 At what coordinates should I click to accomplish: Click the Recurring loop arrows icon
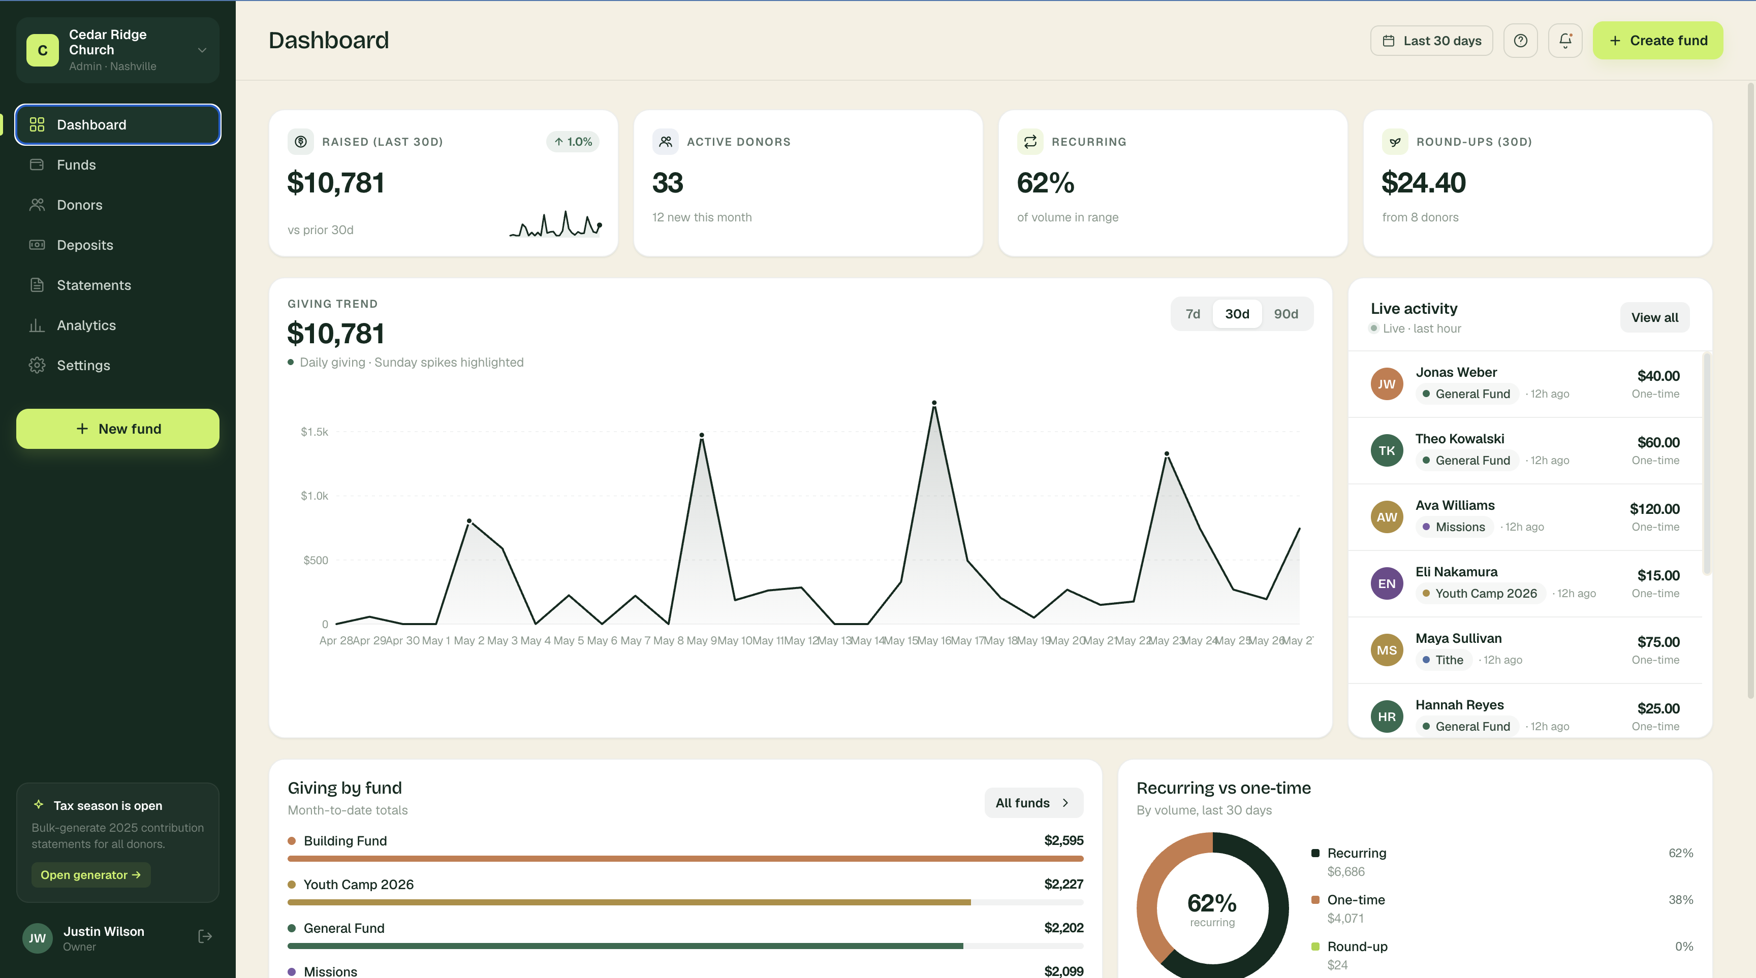coord(1030,142)
